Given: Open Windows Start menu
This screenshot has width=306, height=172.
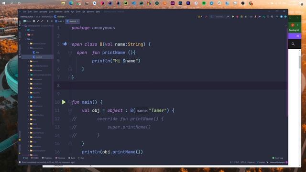Looking at the screenshot, I should 4,3.
